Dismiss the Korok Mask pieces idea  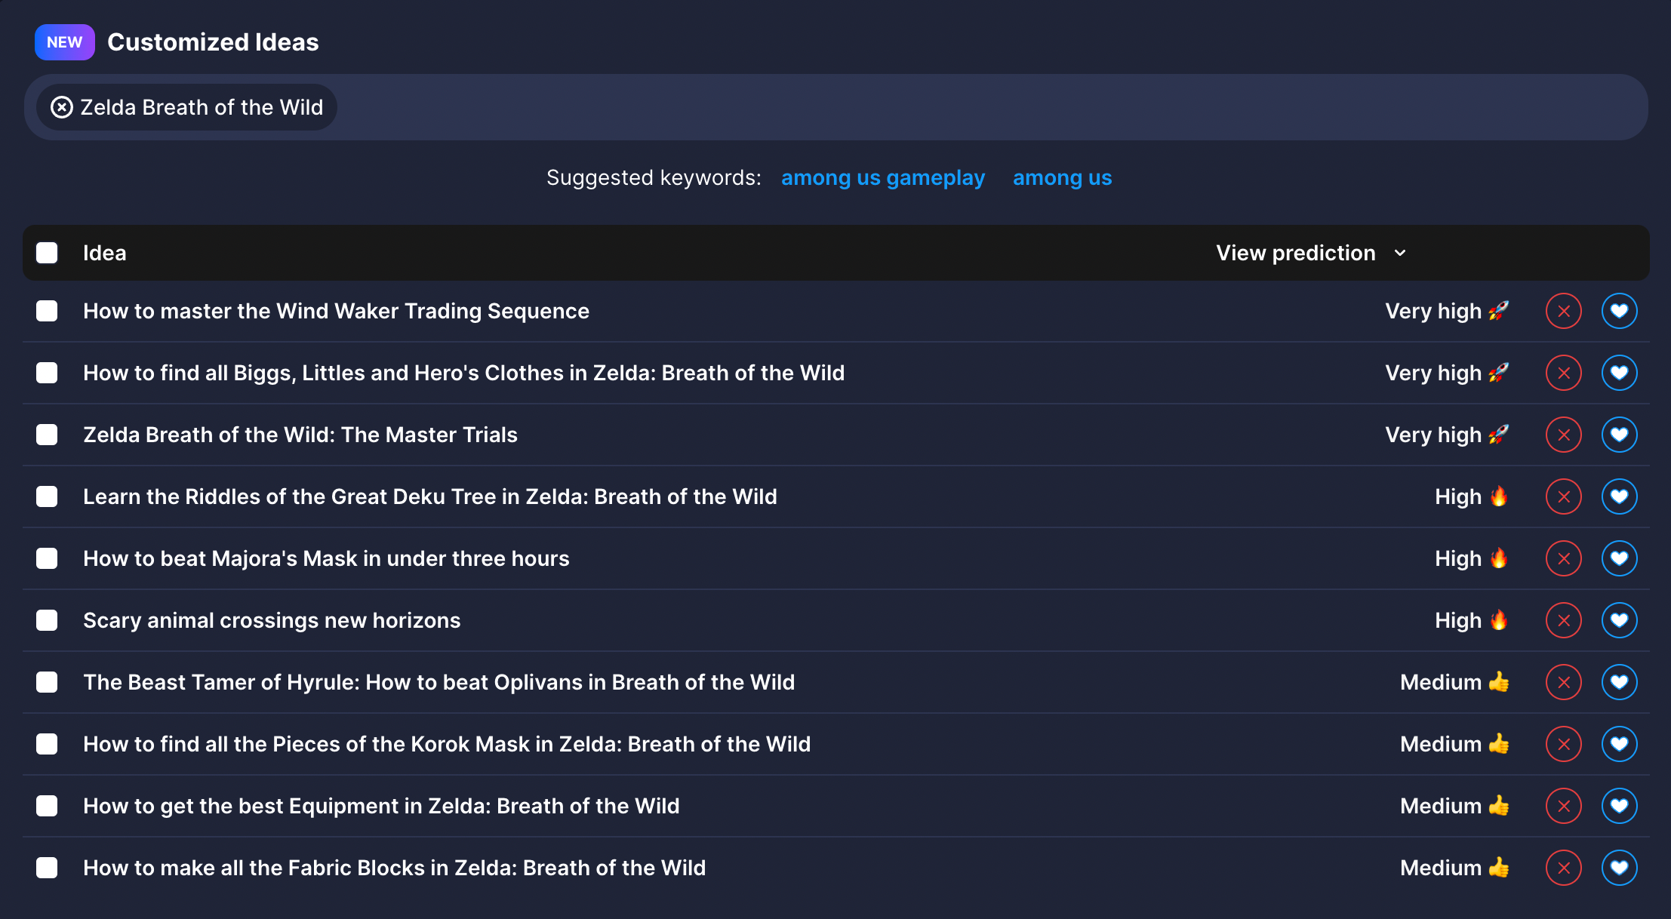coord(1563,744)
